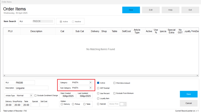Open the Sub Category dropdown arrow
Image resolution: width=201 pixels, height=112 pixels.
(91, 88)
